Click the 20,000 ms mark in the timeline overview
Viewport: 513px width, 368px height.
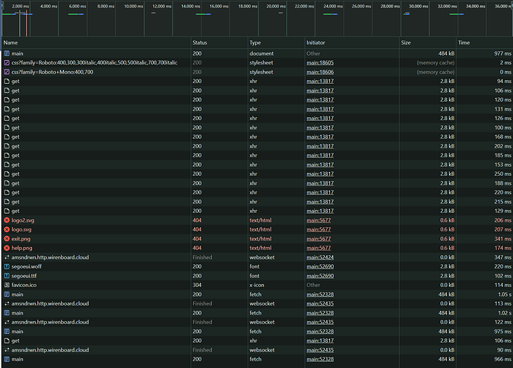click(x=274, y=6)
